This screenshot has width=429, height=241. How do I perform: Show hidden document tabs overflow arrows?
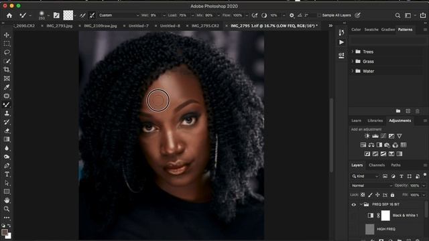330,25
